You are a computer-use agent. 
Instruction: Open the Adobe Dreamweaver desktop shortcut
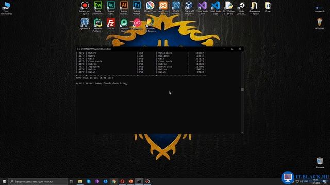click(x=98, y=8)
